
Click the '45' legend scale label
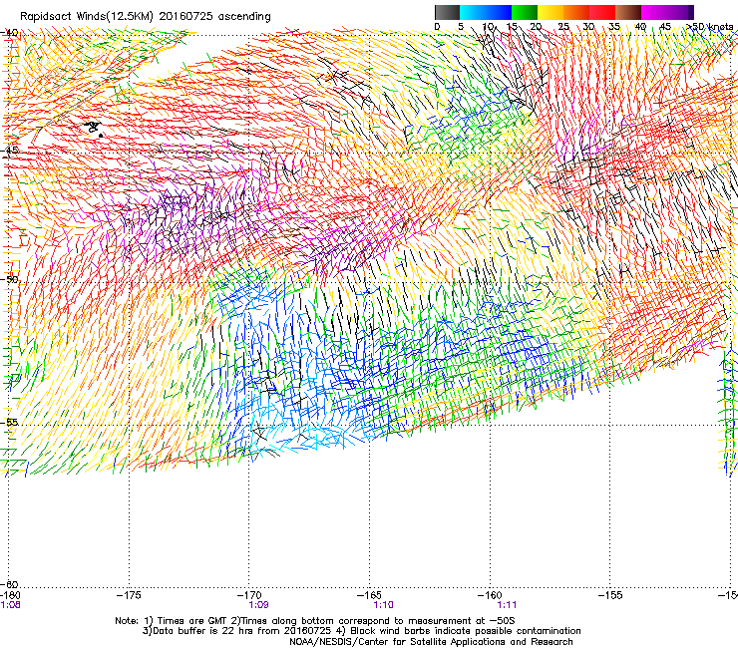[x=665, y=27]
